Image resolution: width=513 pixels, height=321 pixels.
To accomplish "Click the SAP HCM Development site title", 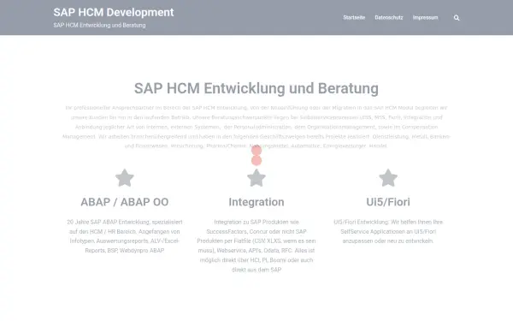I will [x=114, y=13].
